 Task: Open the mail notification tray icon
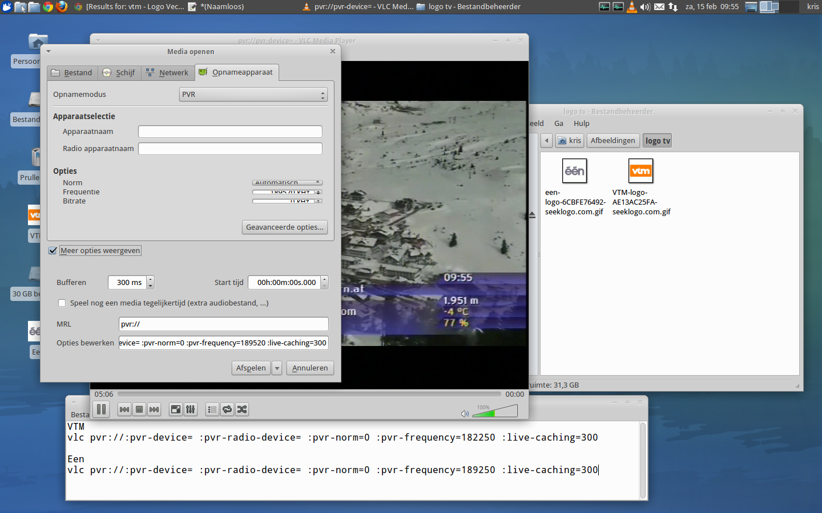click(659, 7)
